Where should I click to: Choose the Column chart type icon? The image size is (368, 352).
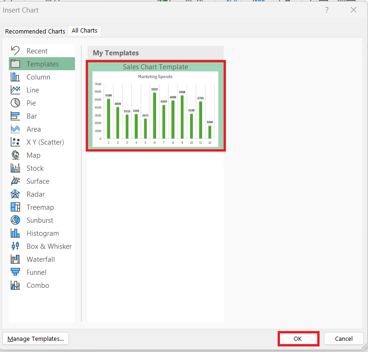[15, 77]
